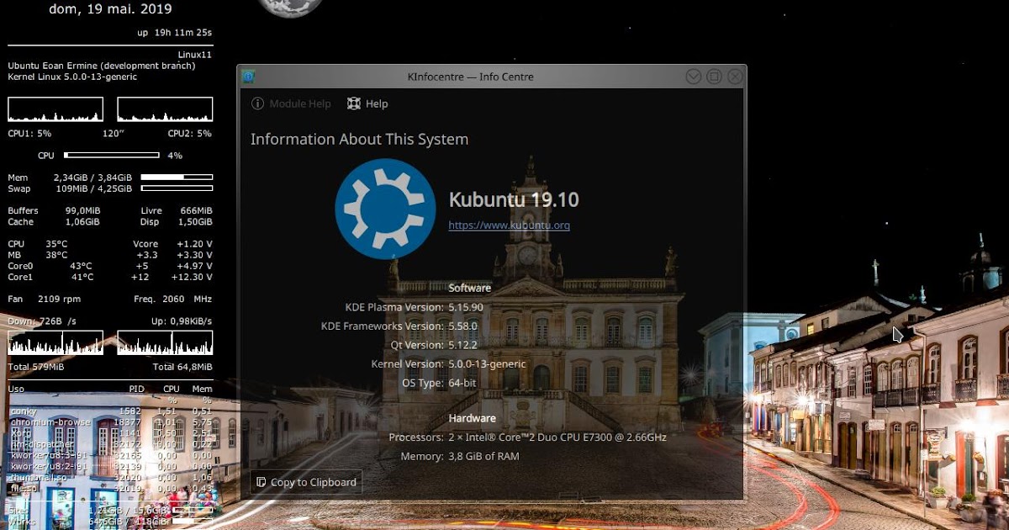This screenshot has width=1009, height=530.
Task: Click 'Ubuntu Eoan Ermine (development branch)' text
Action: pos(102,66)
